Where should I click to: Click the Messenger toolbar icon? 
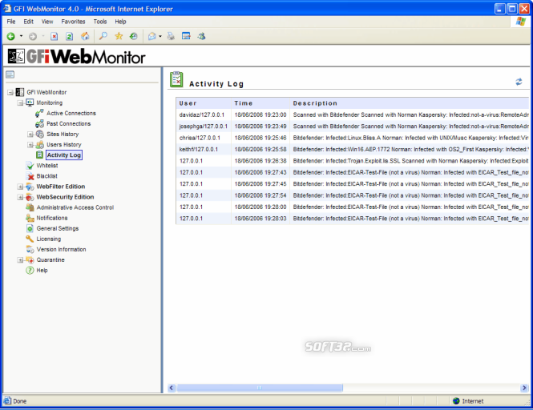[201, 36]
